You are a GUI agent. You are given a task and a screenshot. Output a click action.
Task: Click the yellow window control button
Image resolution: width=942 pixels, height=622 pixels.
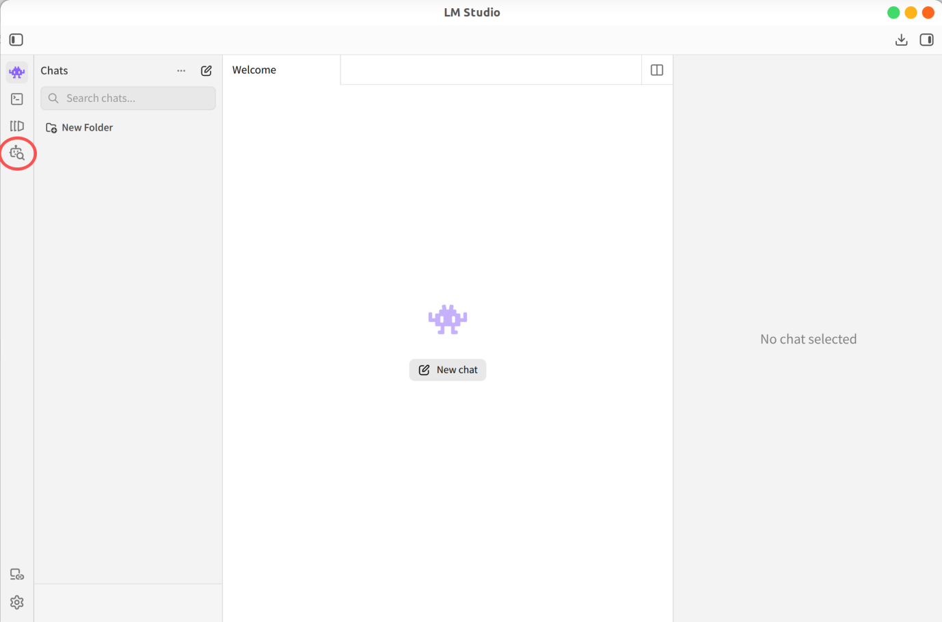point(911,12)
